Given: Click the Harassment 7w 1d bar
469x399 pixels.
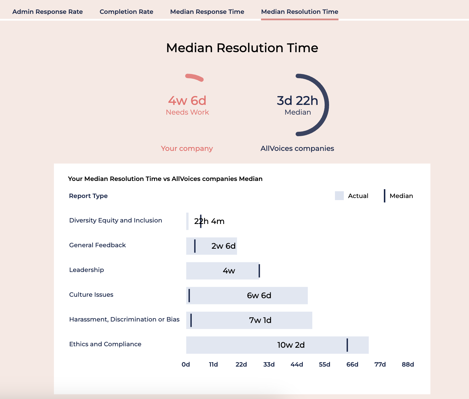Looking at the screenshot, I should pyautogui.click(x=249, y=320).
